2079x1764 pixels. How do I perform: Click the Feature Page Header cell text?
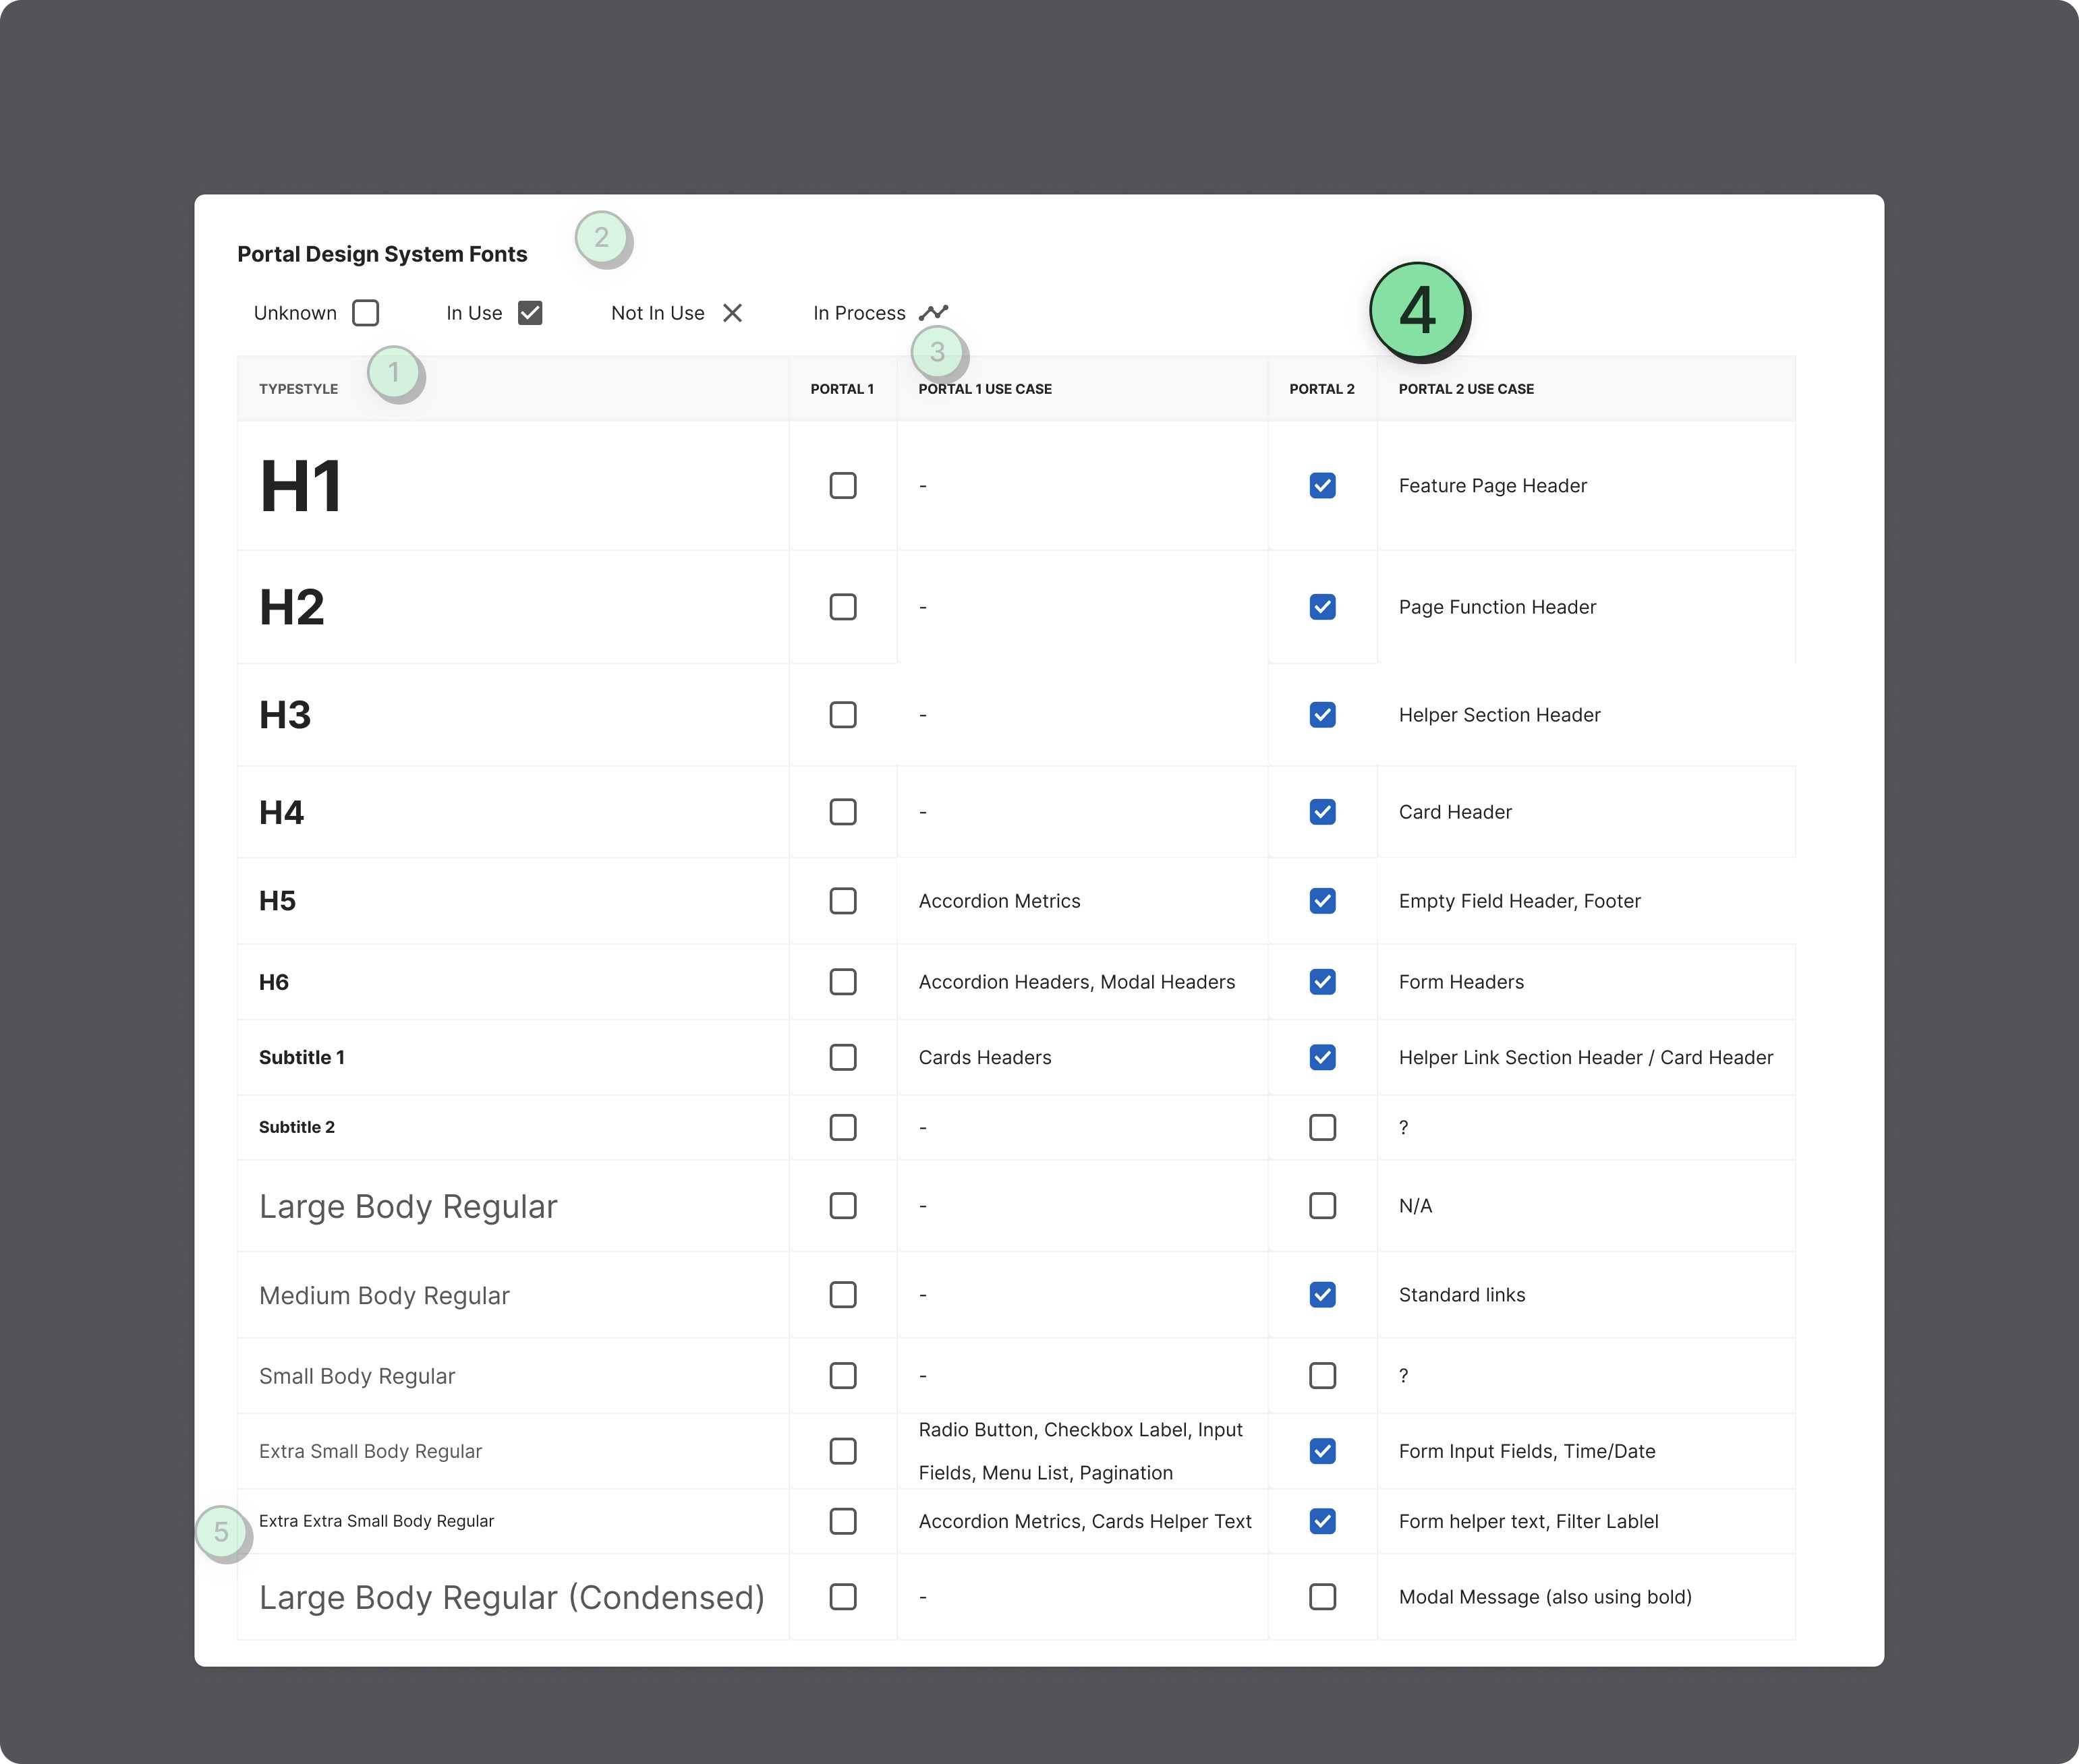[1491, 486]
